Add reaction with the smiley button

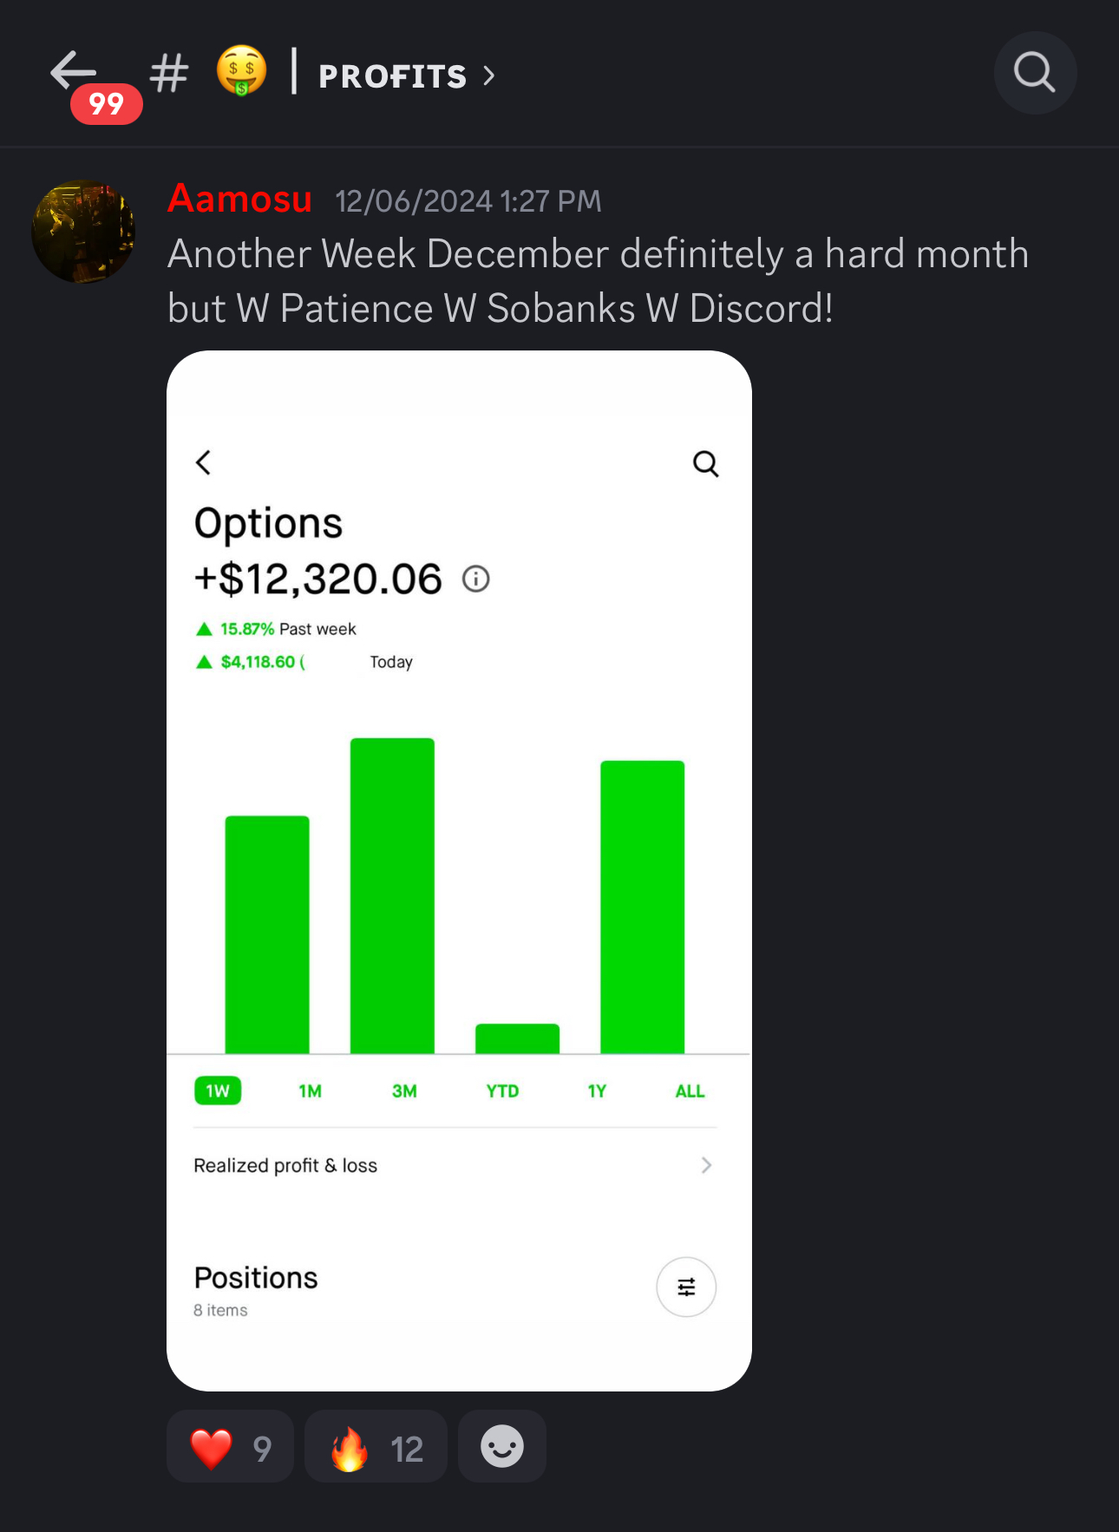(x=502, y=1446)
